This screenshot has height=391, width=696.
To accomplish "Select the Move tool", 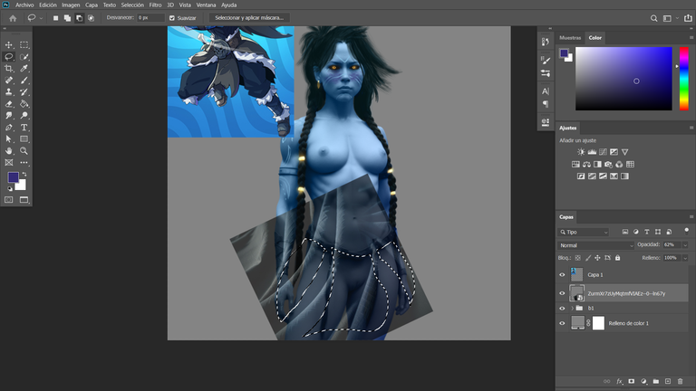I will pyautogui.click(x=8, y=44).
